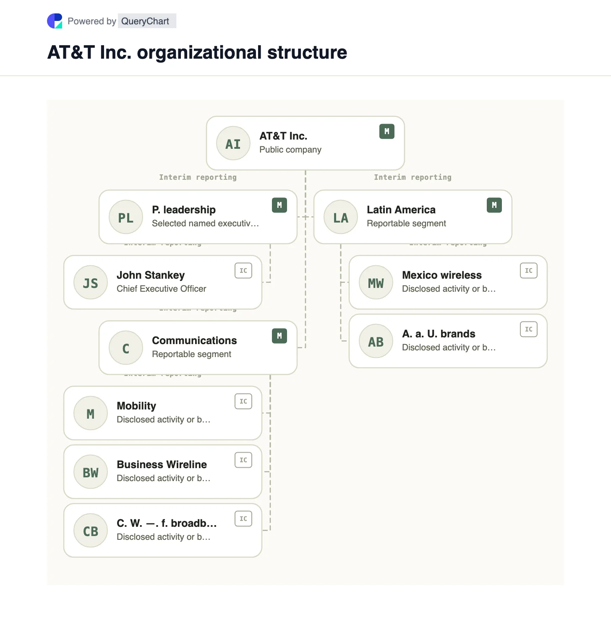Image resolution: width=611 pixels, height=632 pixels.
Task: Click the IC badge on Mobility card
Action: [x=243, y=401]
